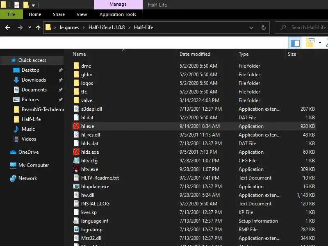Image resolution: width=328 pixels, height=246 pixels.
Task: Click into the Search Half-Life box
Action: click(301, 27)
